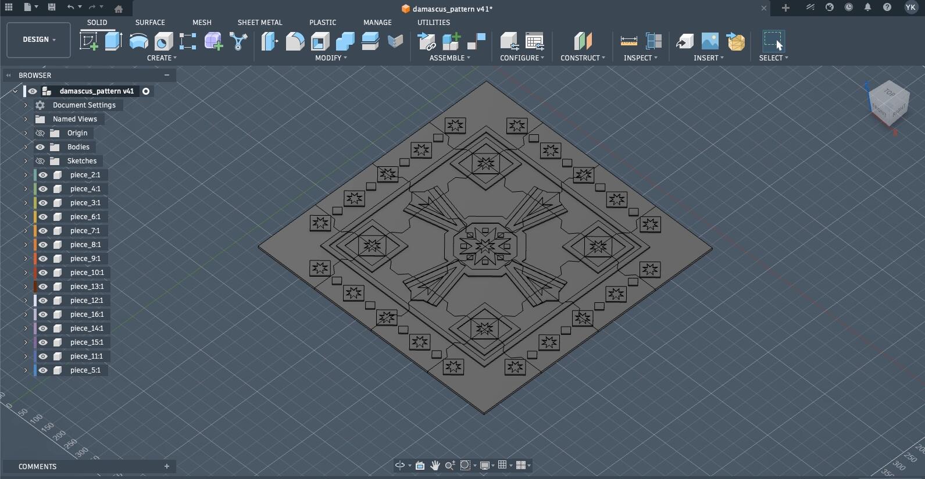Activate the damascus_pattern v41 root component radio

146,91
